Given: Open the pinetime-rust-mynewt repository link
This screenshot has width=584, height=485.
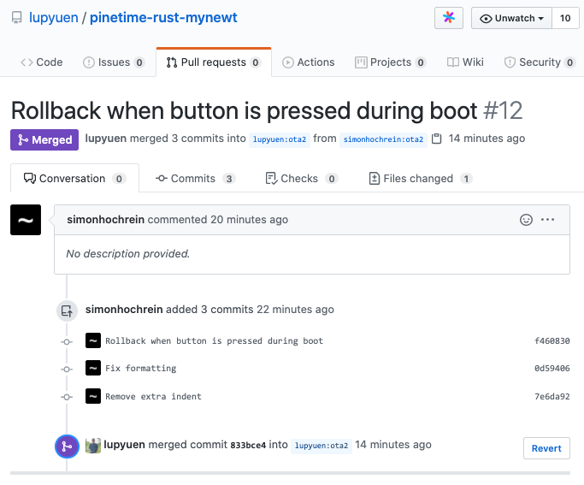Looking at the screenshot, I should (x=163, y=18).
